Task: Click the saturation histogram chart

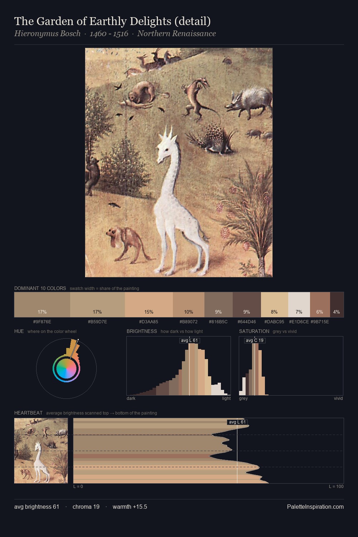Action: coord(291,366)
